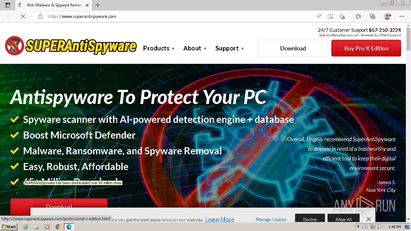Open the Favorites list icon

point(358,16)
